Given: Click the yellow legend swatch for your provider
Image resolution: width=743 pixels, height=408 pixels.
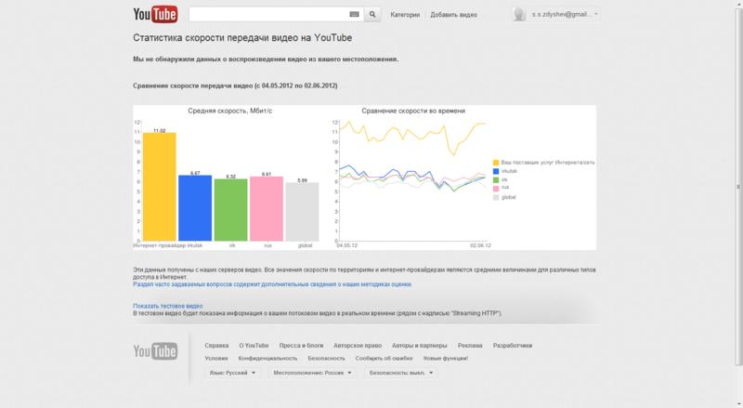Looking at the screenshot, I should (496, 163).
